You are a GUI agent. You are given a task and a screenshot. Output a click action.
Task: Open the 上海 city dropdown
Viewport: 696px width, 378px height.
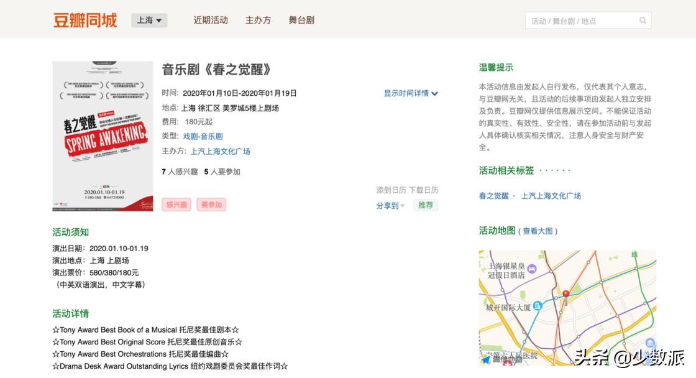[x=149, y=21]
